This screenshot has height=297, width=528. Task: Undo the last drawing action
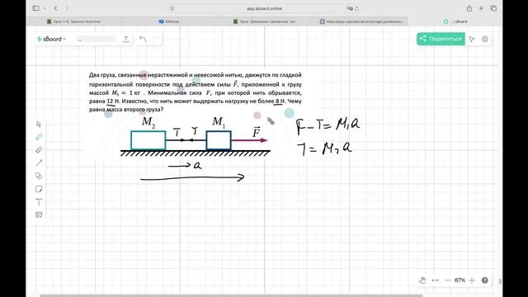[143, 39]
